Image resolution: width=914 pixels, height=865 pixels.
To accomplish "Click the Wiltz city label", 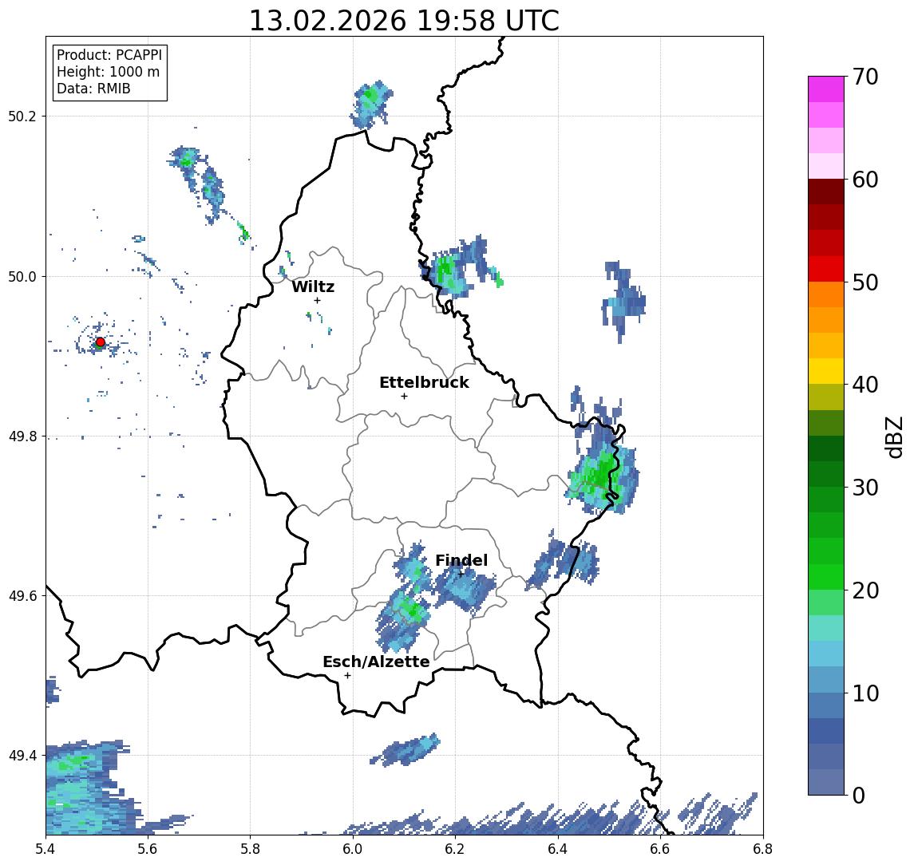I will (x=313, y=286).
